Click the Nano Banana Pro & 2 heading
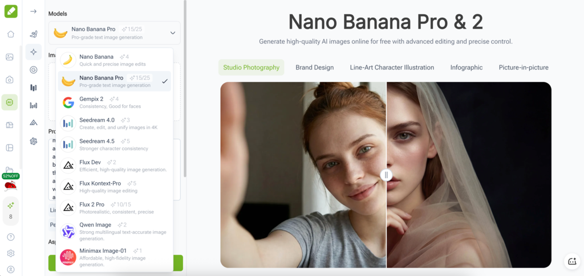The height and width of the screenshot is (276, 584). pos(386,22)
